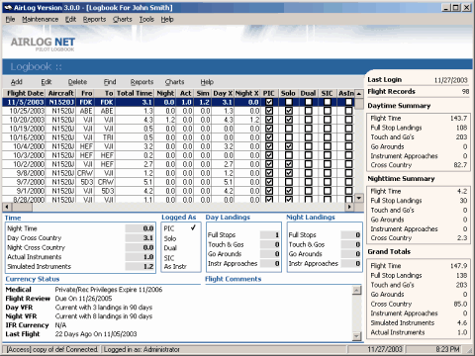Click the Help logbook toolbar button
Image resolution: width=475 pixels, height=356 pixels.
(x=207, y=82)
